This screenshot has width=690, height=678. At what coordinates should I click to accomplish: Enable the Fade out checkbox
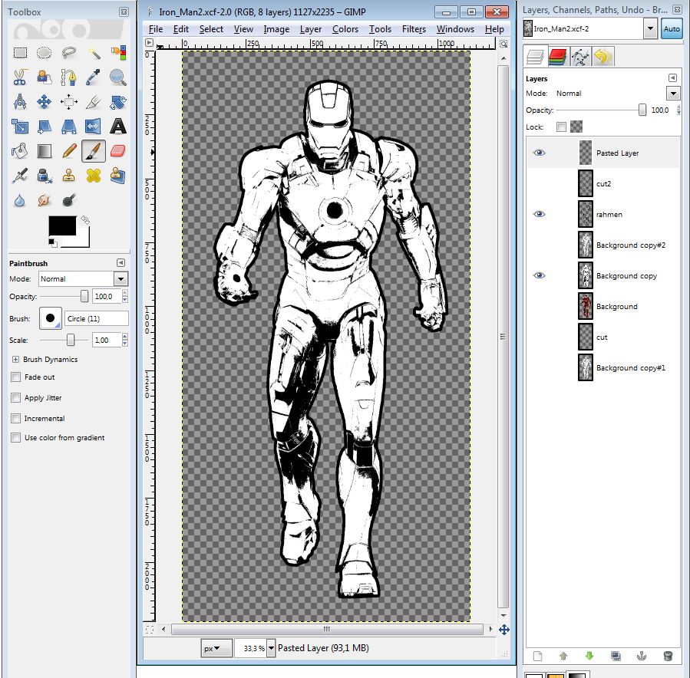coord(16,377)
